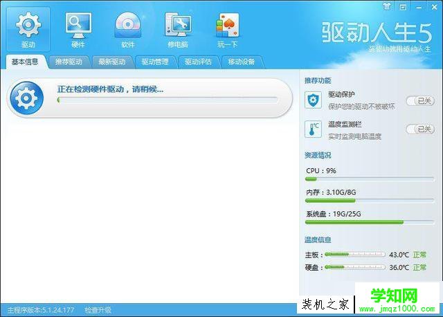Minimize the 驱动人生 window
The height and width of the screenshot is (317, 443).
coord(419,8)
